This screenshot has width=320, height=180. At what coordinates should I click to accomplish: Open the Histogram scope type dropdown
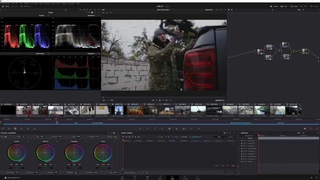(92, 54)
